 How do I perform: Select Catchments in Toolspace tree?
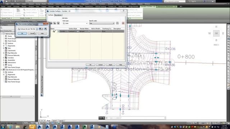(x=11, y=51)
